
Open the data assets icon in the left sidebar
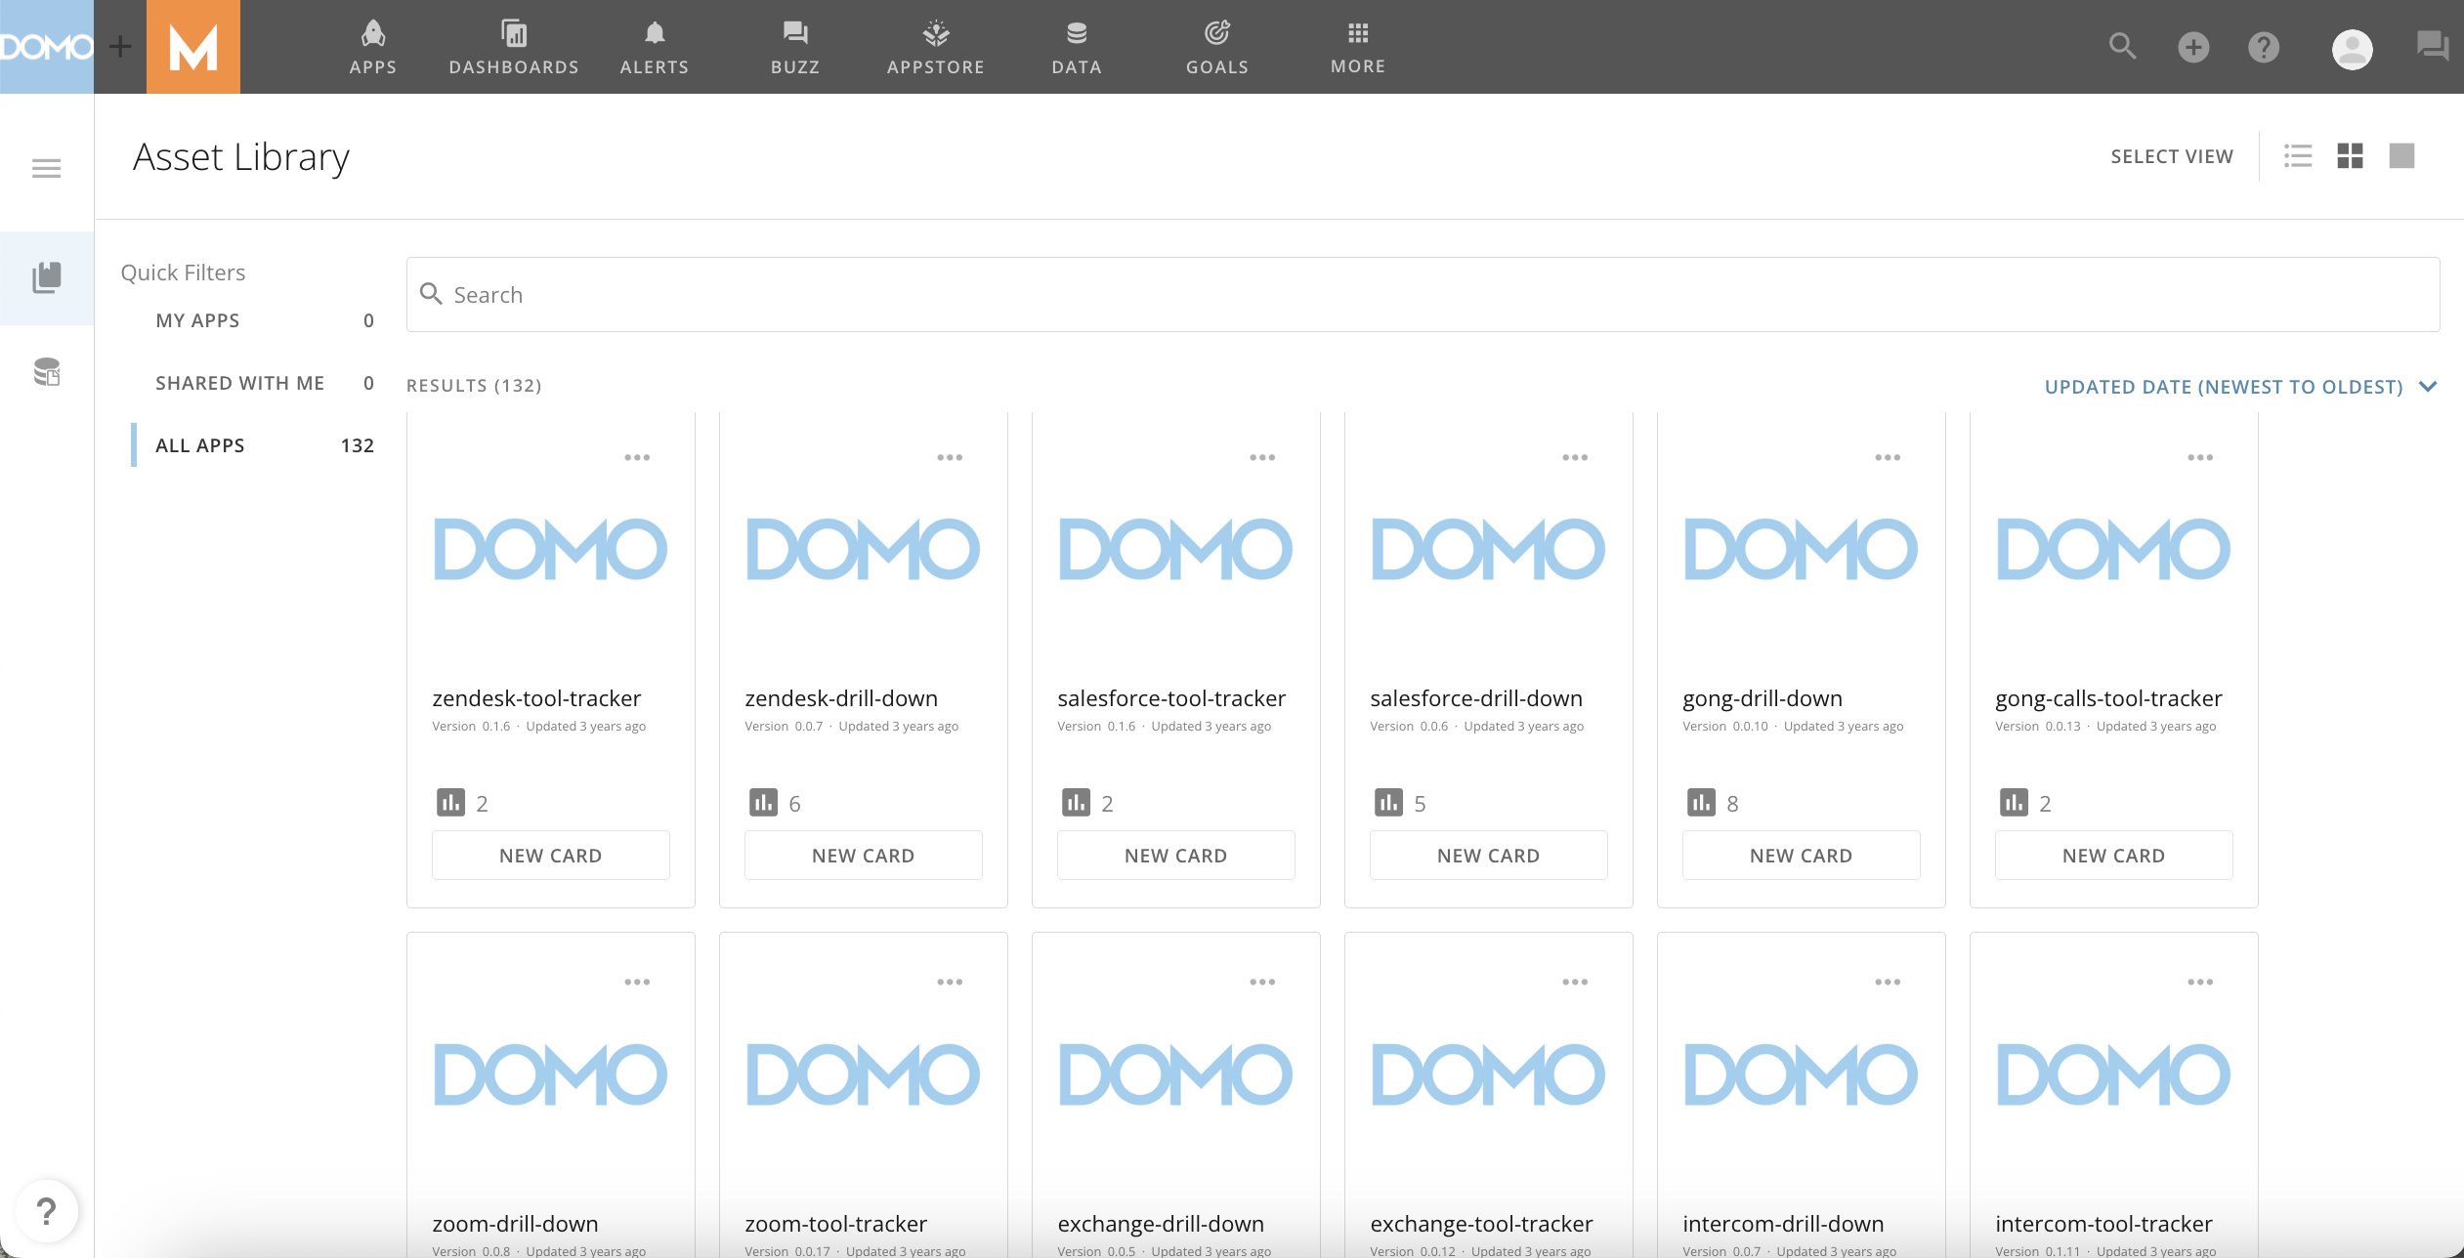[x=46, y=372]
